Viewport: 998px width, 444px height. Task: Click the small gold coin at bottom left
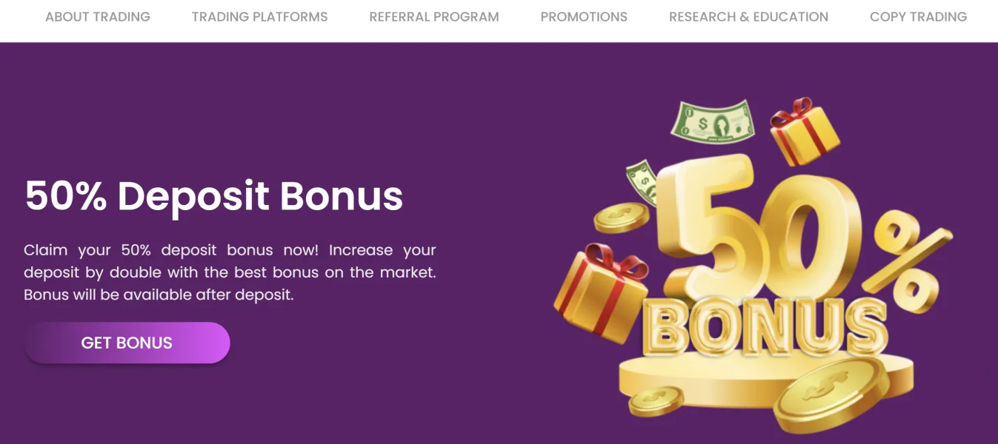click(x=656, y=400)
